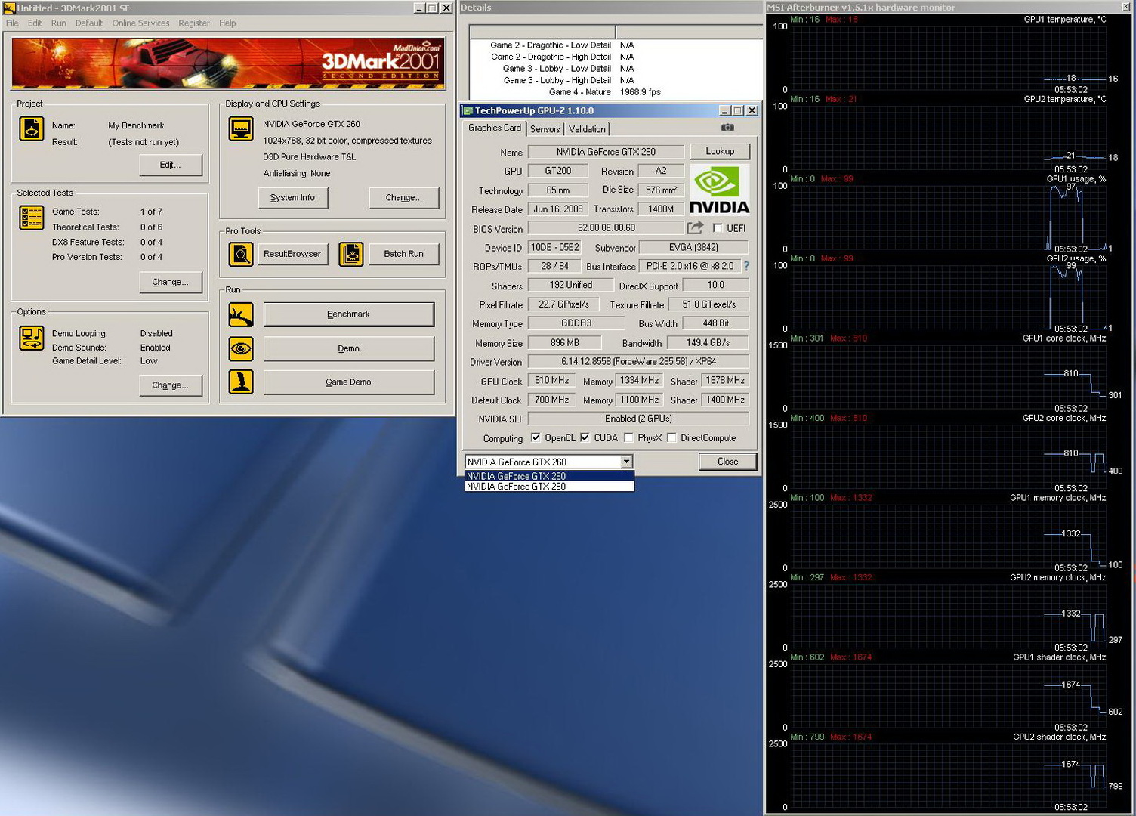The image size is (1136, 816).
Task: Toggle the PhysX checkbox
Action: point(628,437)
